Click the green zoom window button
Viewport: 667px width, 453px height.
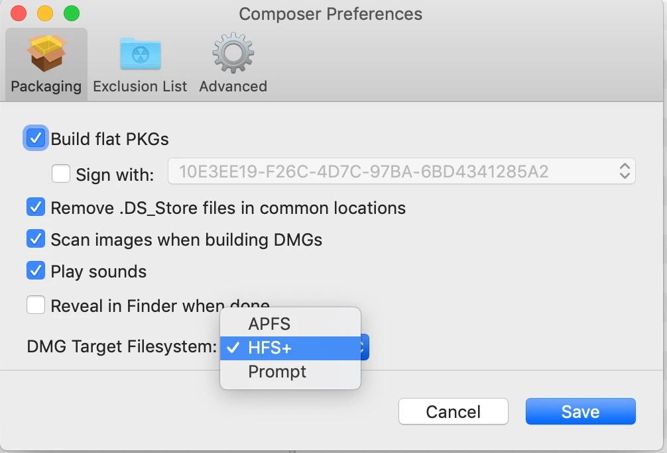(x=72, y=13)
